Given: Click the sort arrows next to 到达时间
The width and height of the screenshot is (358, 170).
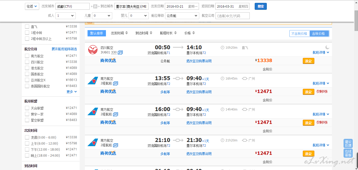Looking at the screenshot, I should coord(151,33).
